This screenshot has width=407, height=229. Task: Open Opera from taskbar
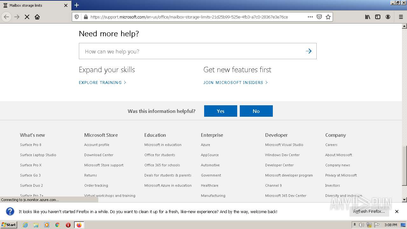(x=68, y=225)
